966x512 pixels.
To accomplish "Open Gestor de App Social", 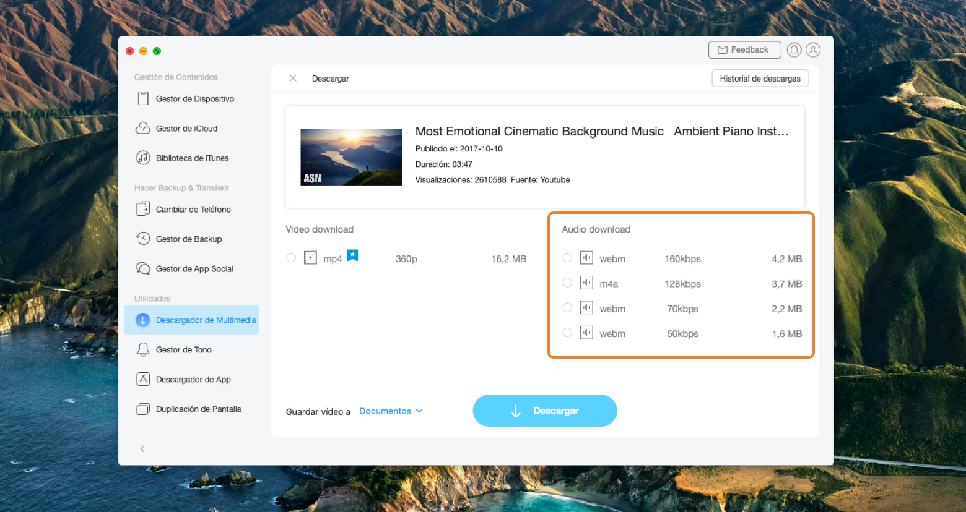I will pos(191,268).
